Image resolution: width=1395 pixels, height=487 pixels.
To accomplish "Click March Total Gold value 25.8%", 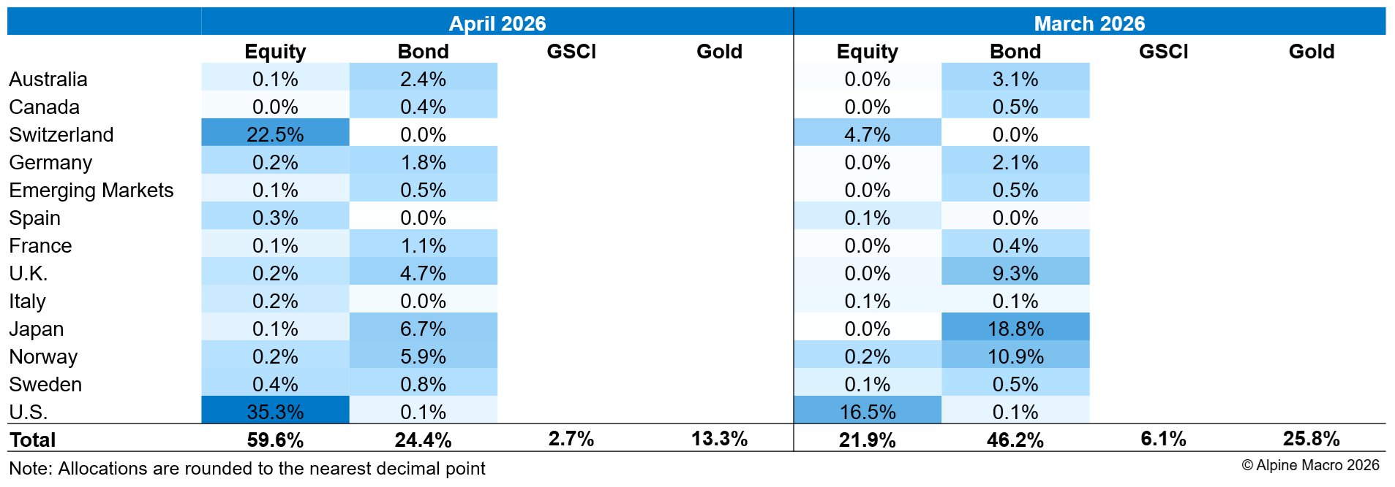I will [x=1311, y=439].
